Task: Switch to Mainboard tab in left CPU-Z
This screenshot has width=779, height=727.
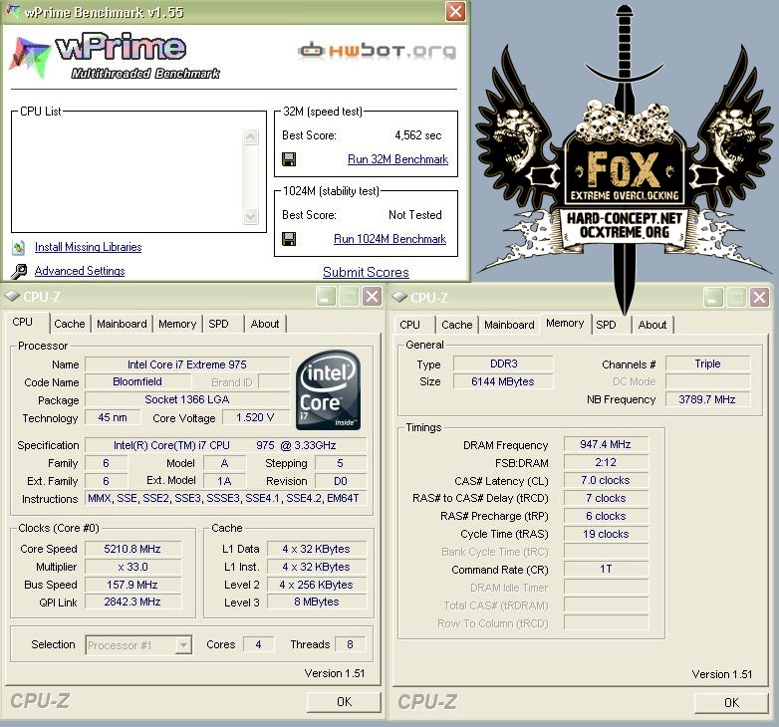Action: click(x=122, y=324)
